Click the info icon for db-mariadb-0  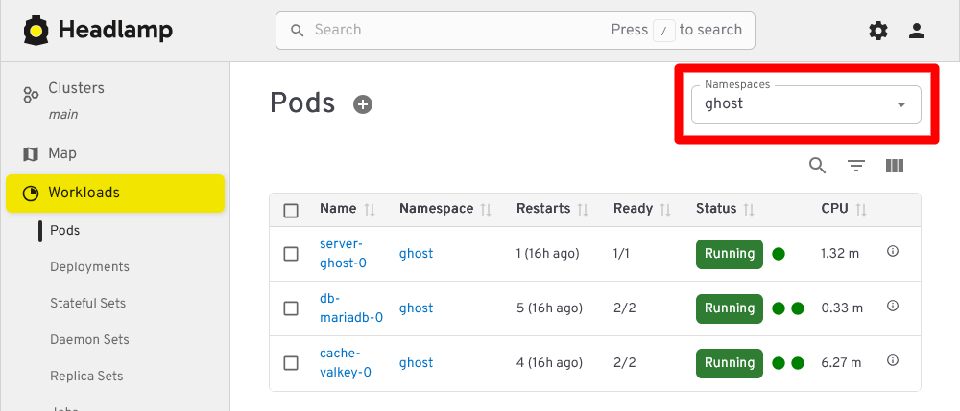(893, 306)
